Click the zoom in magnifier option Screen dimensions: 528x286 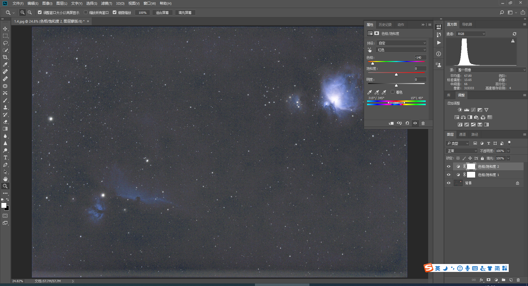click(x=23, y=12)
